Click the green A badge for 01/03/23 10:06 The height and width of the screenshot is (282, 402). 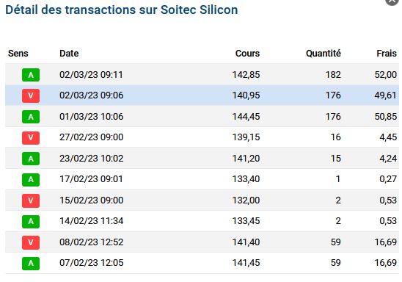tap(31, 117)
